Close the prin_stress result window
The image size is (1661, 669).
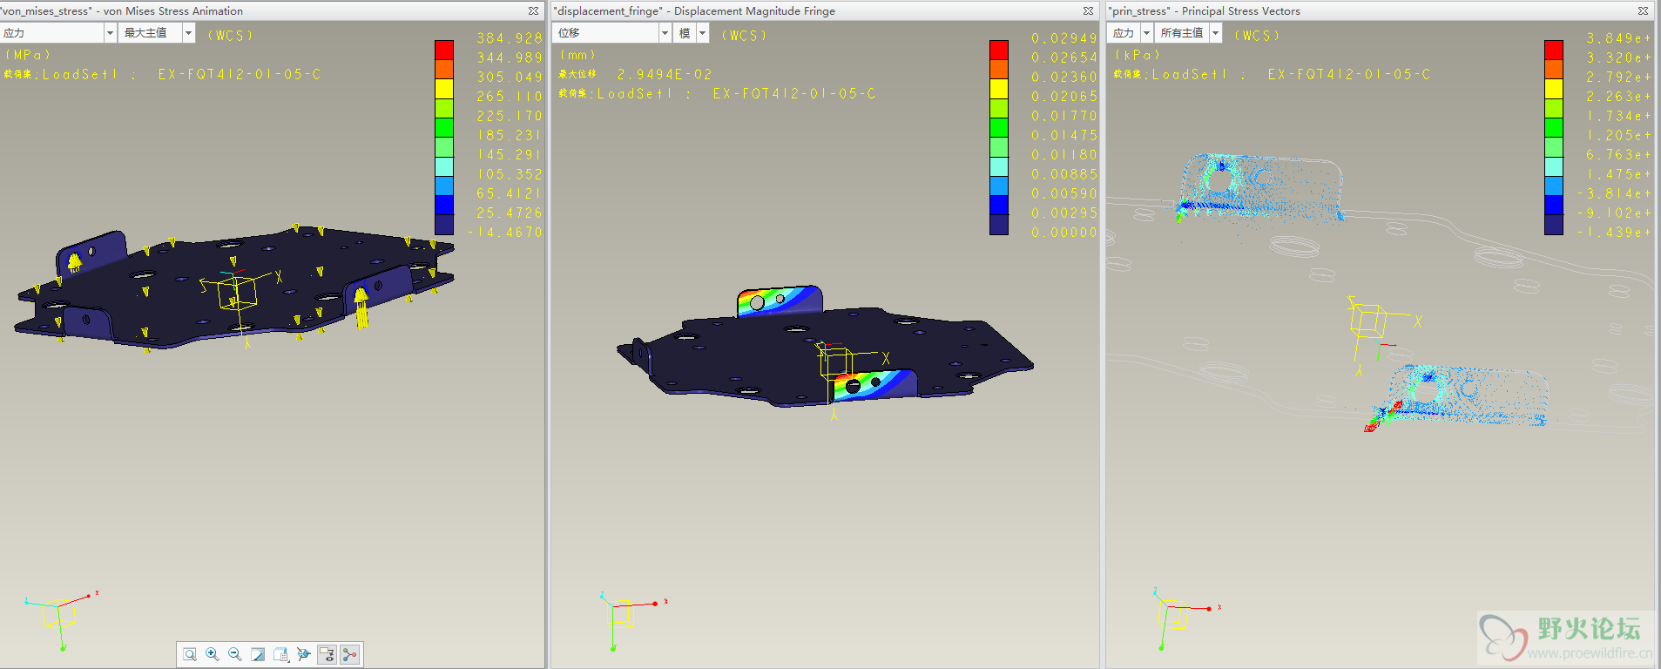pyautogui.click(x=1643, y=11)
